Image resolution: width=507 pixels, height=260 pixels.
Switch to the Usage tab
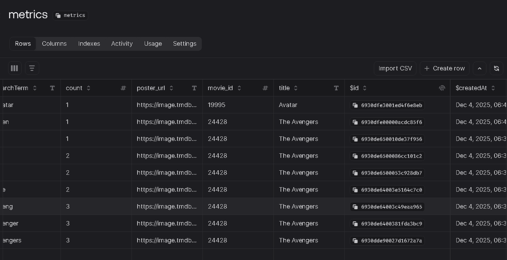pyautogui.click(x=153, y=44)
